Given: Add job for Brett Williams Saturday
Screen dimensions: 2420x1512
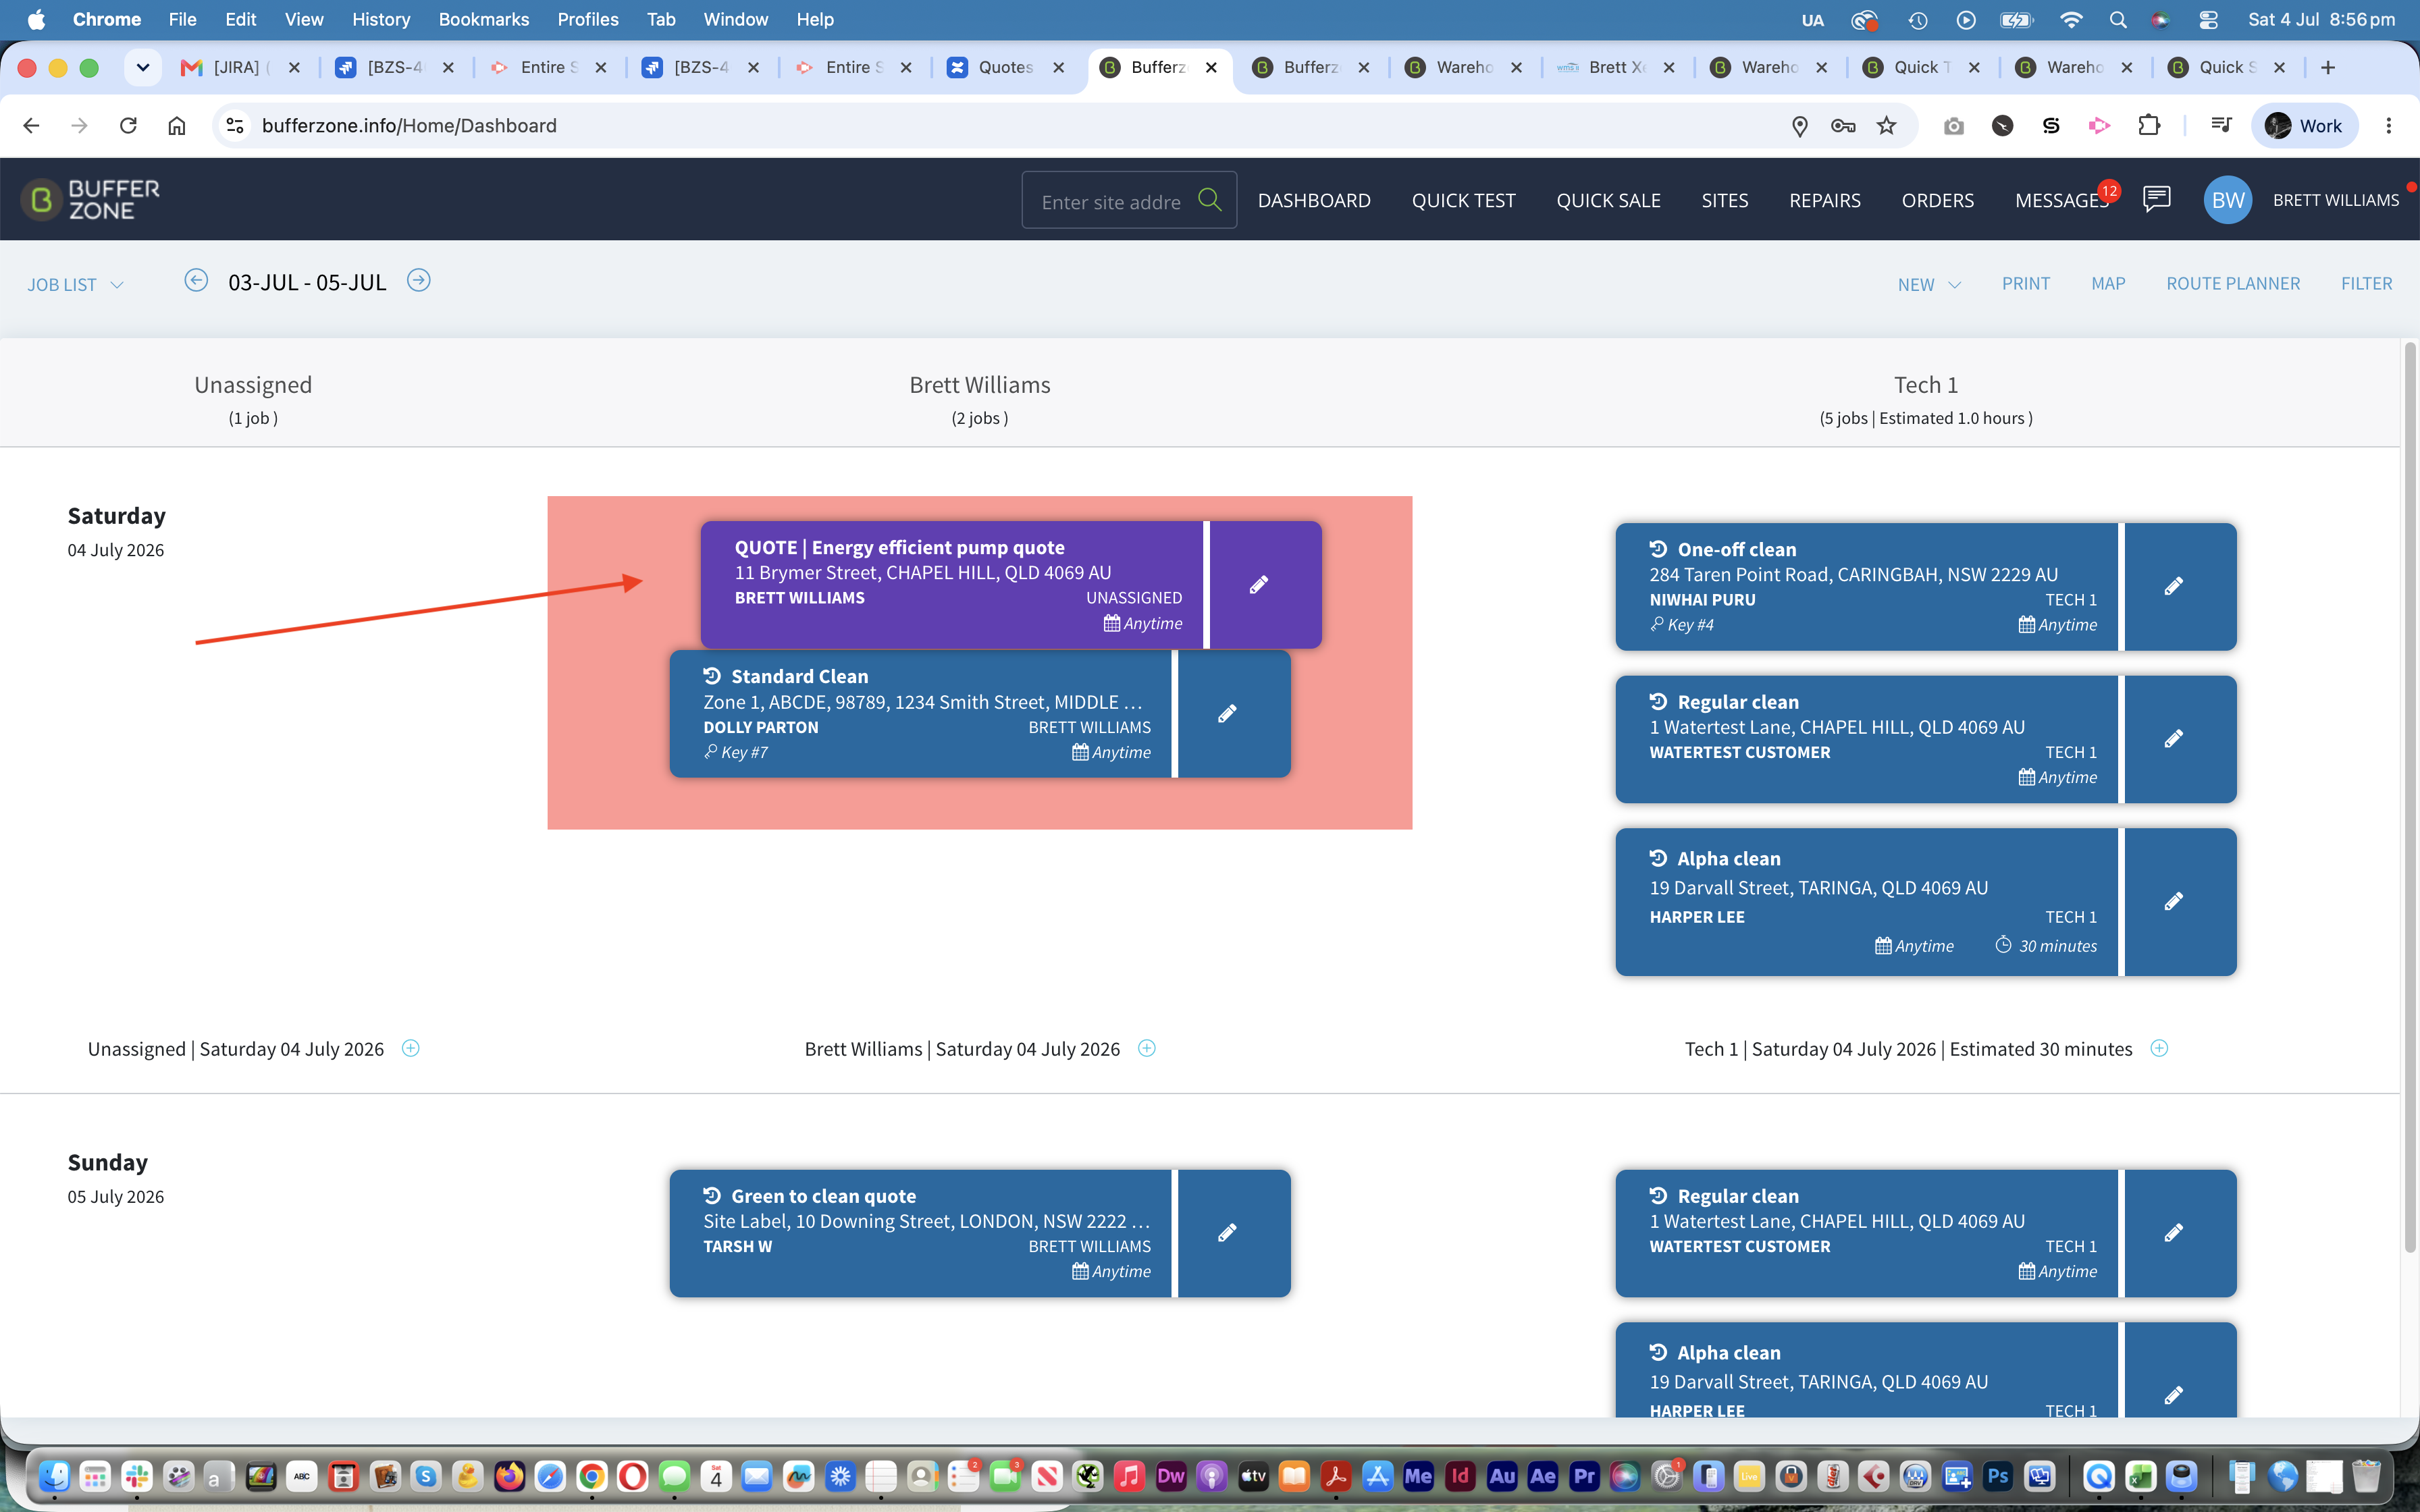Looking at the screenshot, I should 1147,1048.
